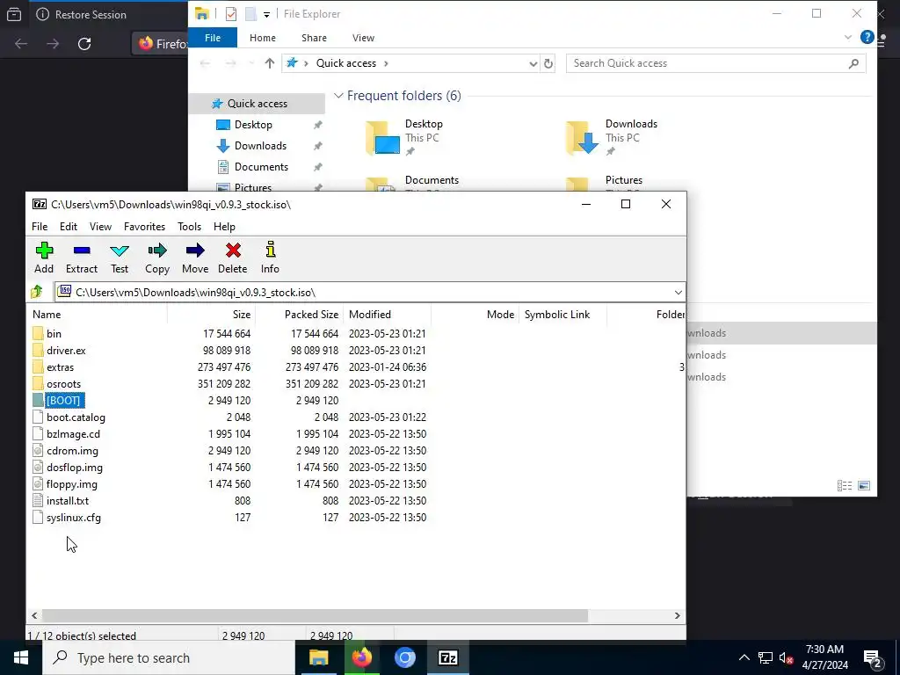The height and width of the screenshot is (675, 900).
Task: Click the red Delete toolbar icon
Action: 232,258
